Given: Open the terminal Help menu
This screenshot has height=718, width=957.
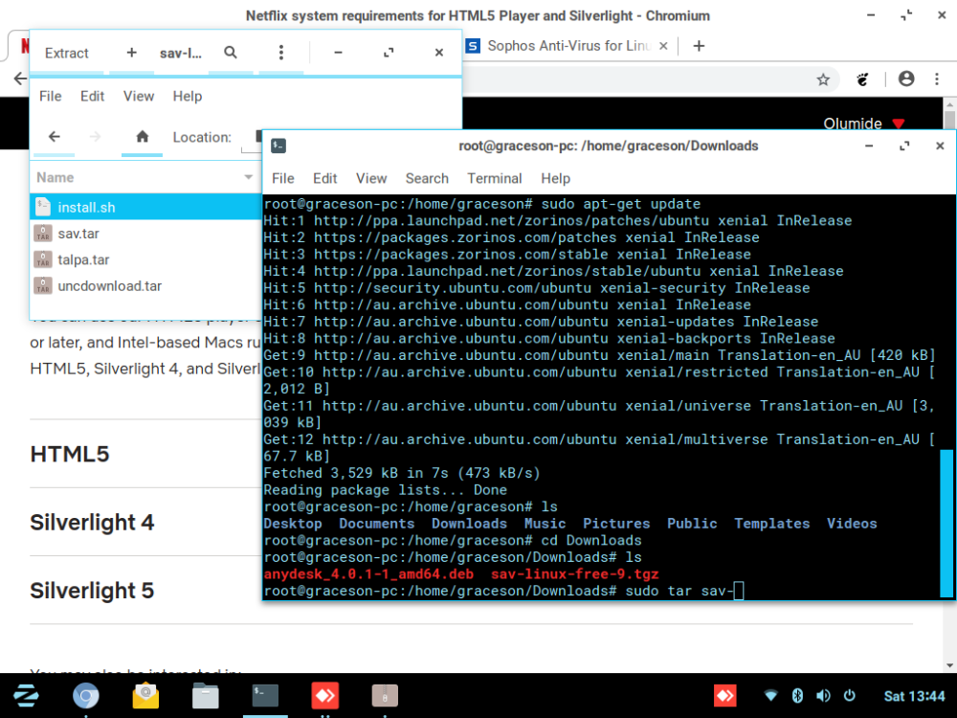Looking at the screenshot, I should (555, 179).
